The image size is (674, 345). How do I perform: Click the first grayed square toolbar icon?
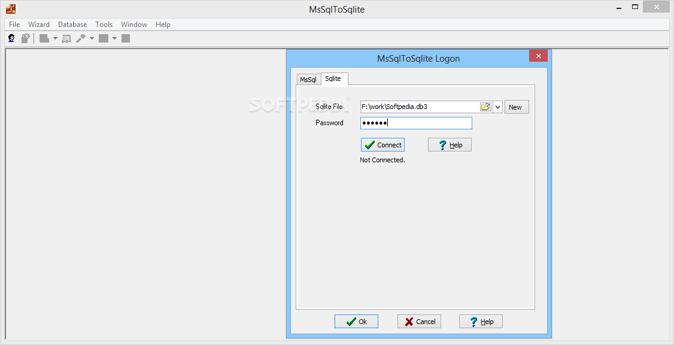103,38
